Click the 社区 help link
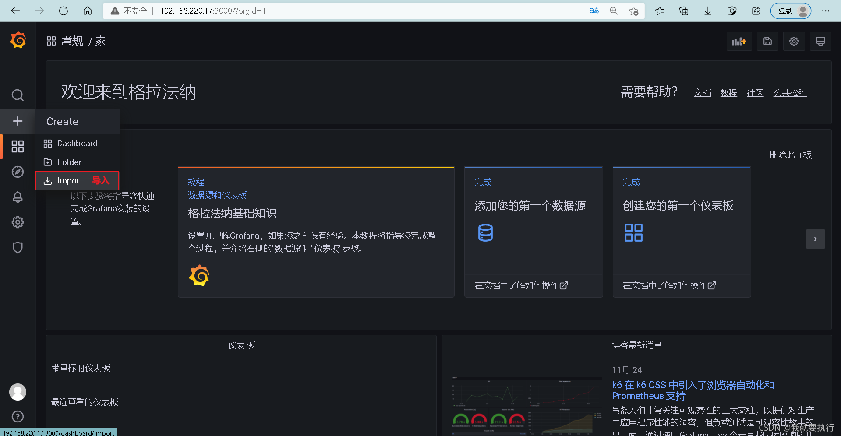Image resolution: width=841 pixels, height=436 pixels. 755,93
